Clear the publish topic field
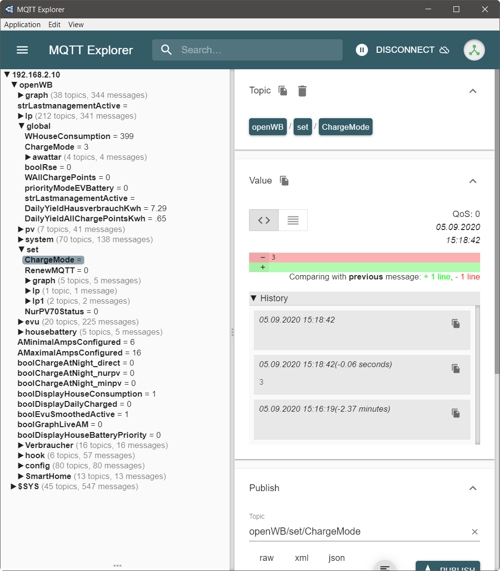Viewport: 500px width, 571px height. point(474,532)
